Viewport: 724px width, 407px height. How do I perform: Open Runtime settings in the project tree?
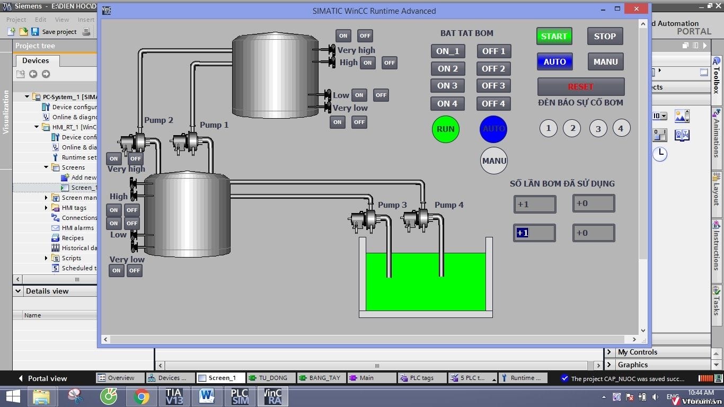[x=79, y=157]
